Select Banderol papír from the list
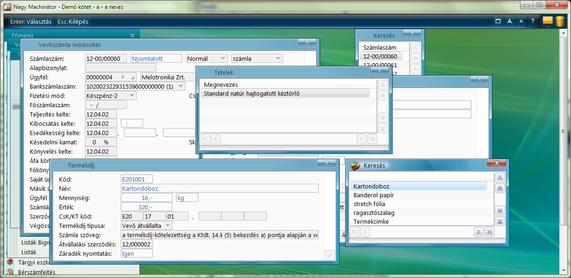 371,195
